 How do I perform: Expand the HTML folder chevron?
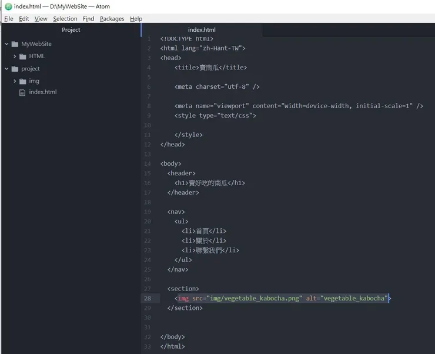click(15, 56)
